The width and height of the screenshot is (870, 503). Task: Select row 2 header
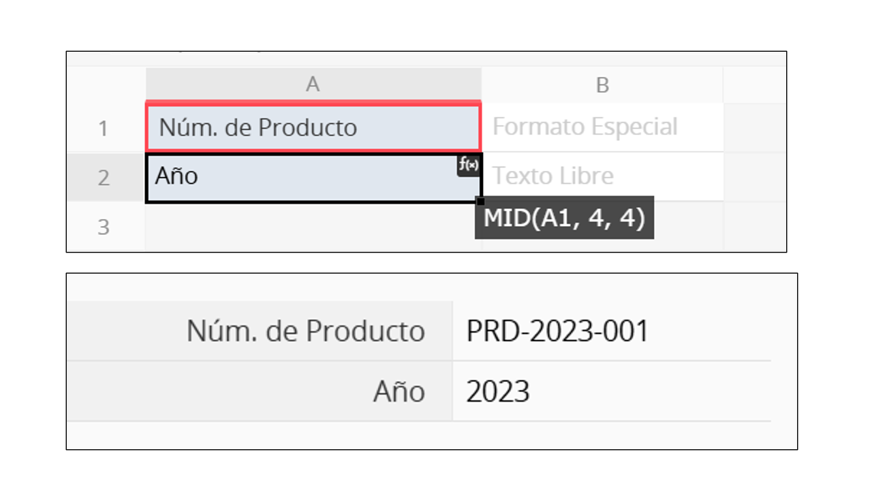click(104, 177)
